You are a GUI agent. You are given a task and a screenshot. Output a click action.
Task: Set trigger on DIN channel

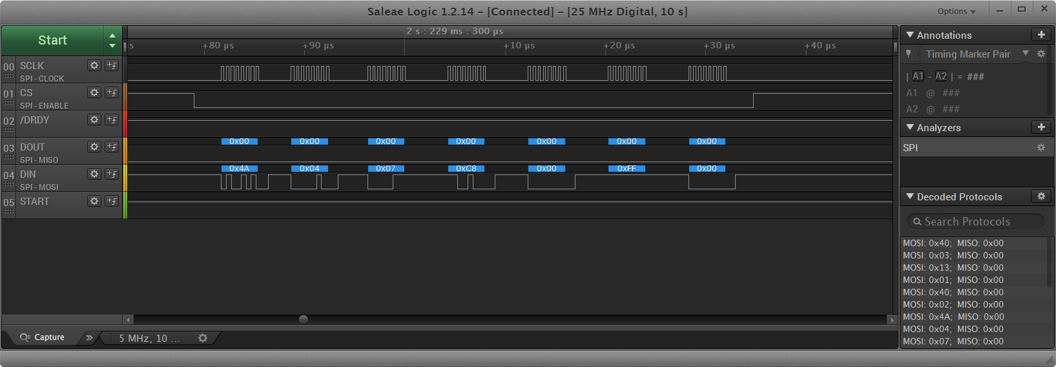point(112,174)
